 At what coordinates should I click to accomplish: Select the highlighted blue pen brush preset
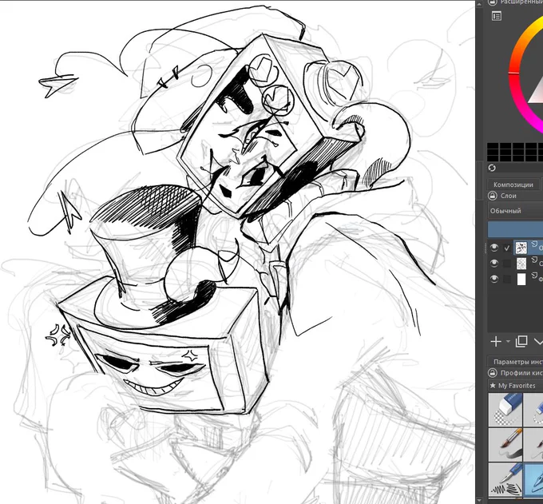coord(534,479)
